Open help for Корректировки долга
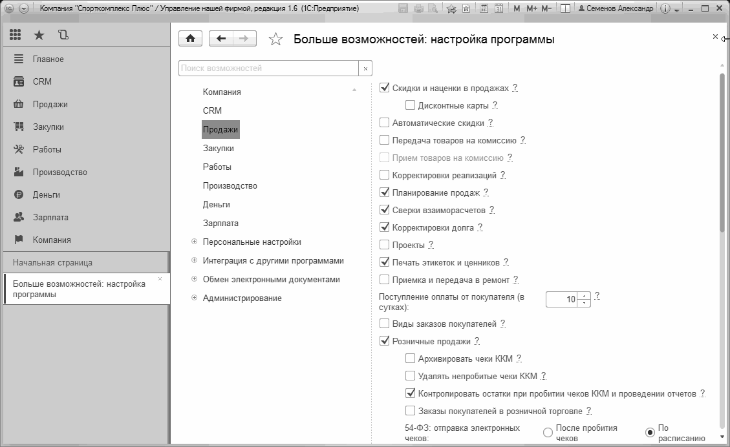Screen dimensions: 730x447 click(480, 228)
